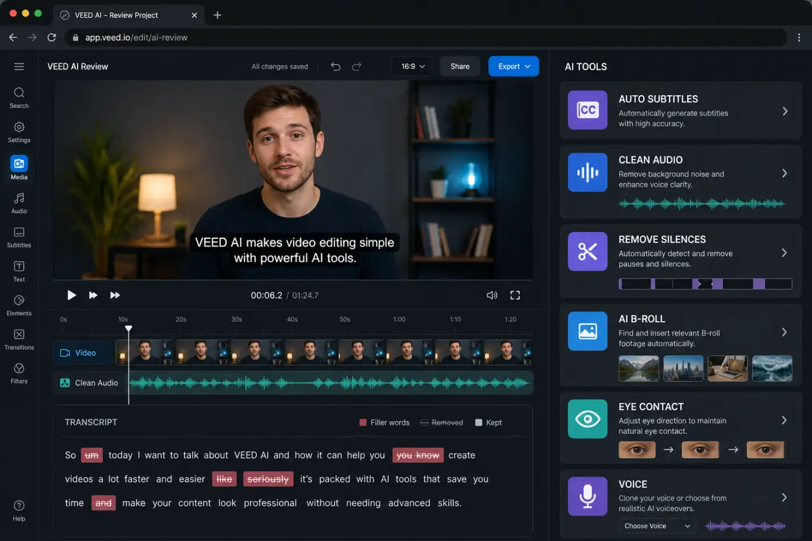
Task: Click the Share button
Action: coord(460,67)
